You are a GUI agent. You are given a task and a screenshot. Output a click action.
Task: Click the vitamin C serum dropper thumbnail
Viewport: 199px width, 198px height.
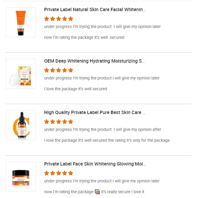[21, 125]
